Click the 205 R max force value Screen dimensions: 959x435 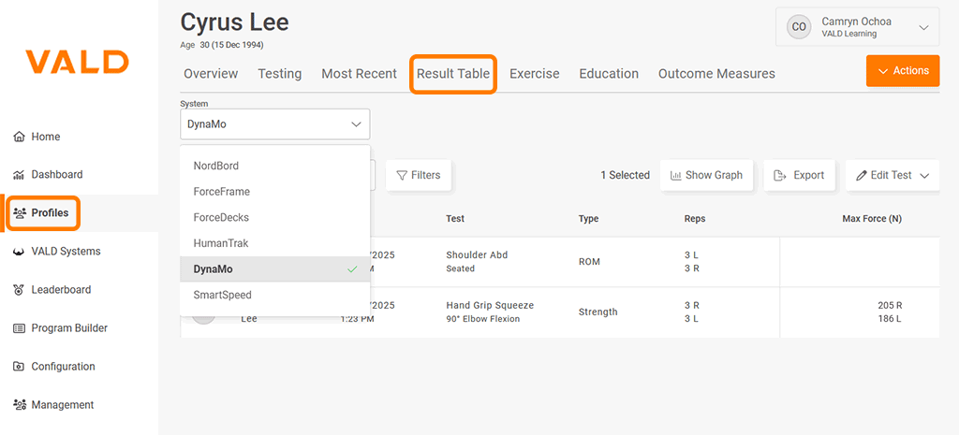coord(890,306)
